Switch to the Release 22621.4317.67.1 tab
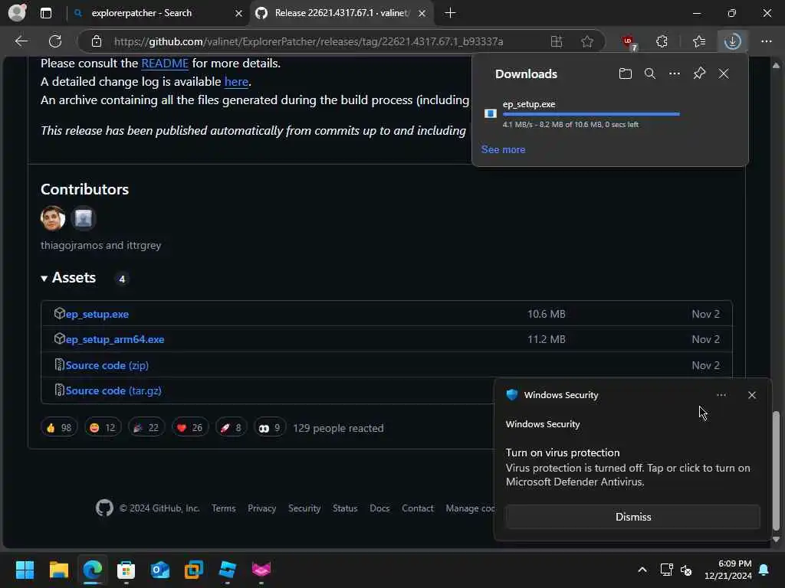The height and width of the screenshot is (588, 785). [342, 13]
